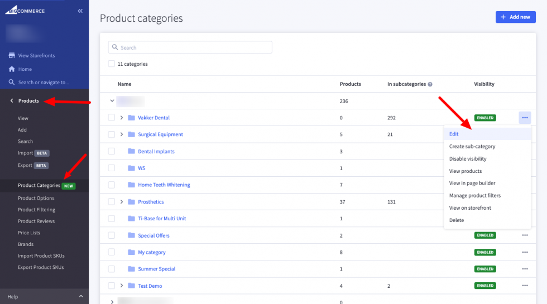Open the three-dot menu for Vakker Dental
Screen dimensions: 547x304
tap(525, 118)
